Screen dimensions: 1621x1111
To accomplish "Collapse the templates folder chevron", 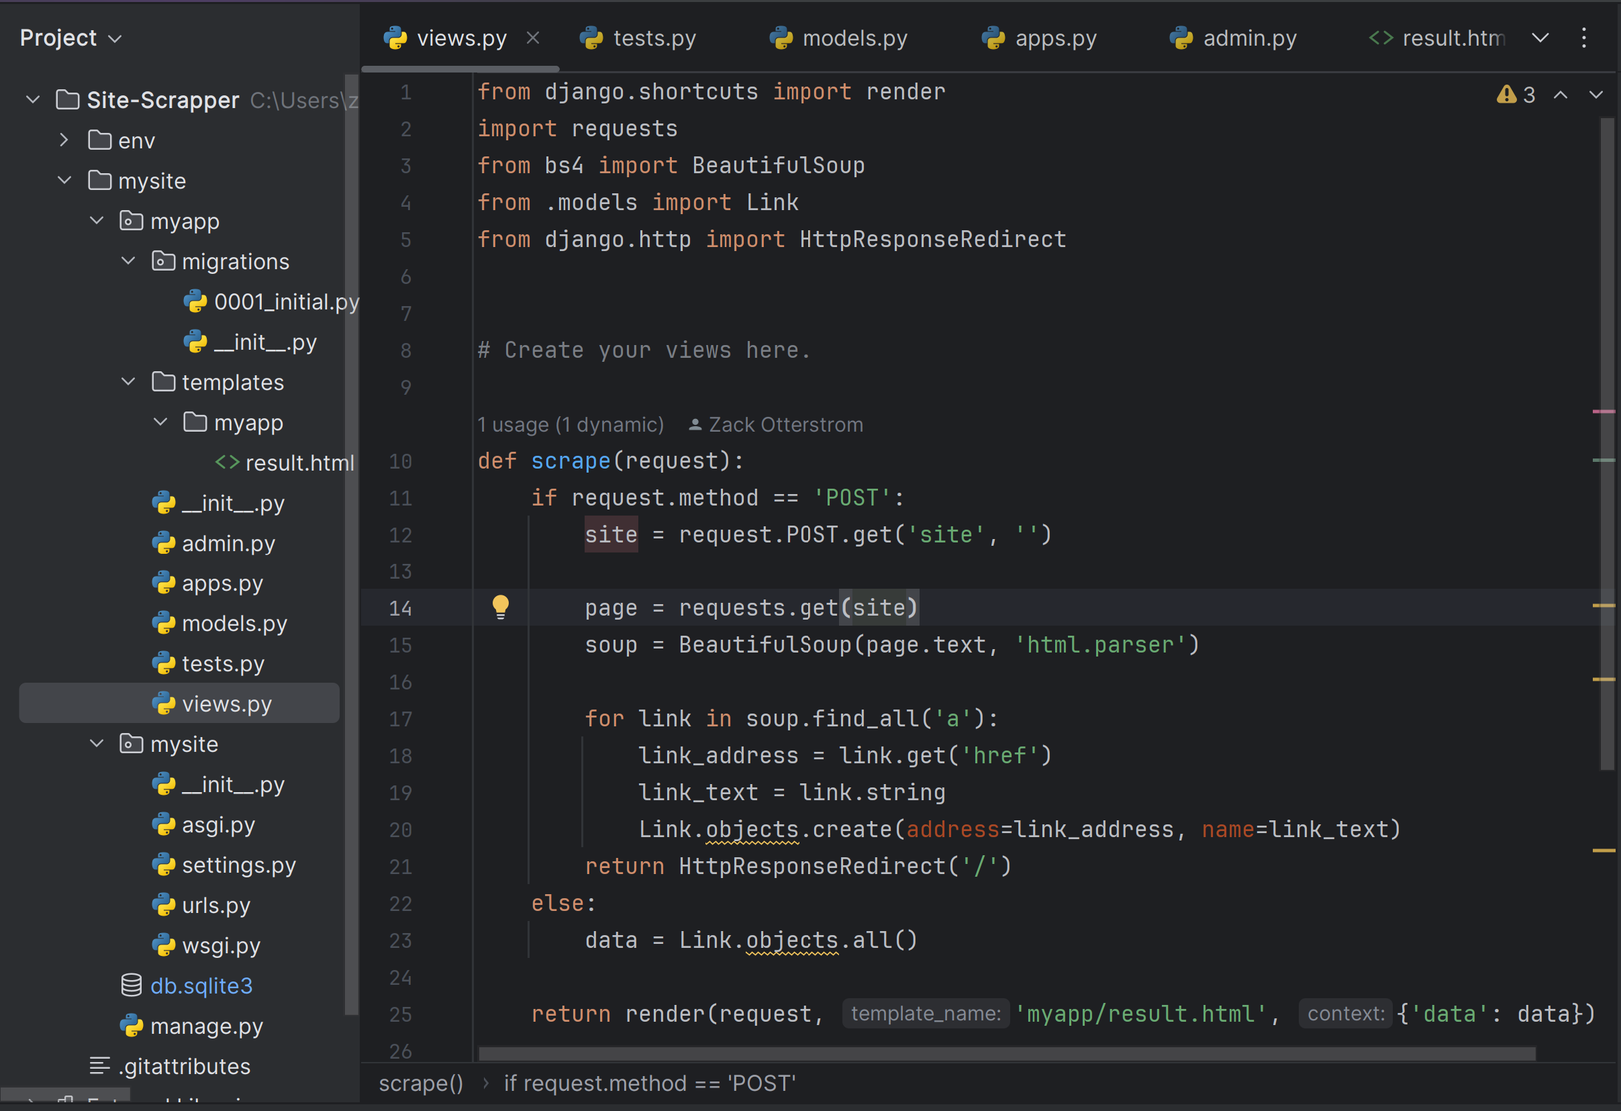I will pyautogui.click(x=128, y=381).
